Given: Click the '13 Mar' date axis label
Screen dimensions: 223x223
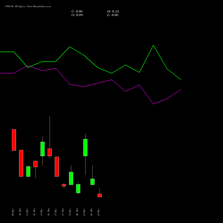Looking at the screenshot, I should coord(41,212).
